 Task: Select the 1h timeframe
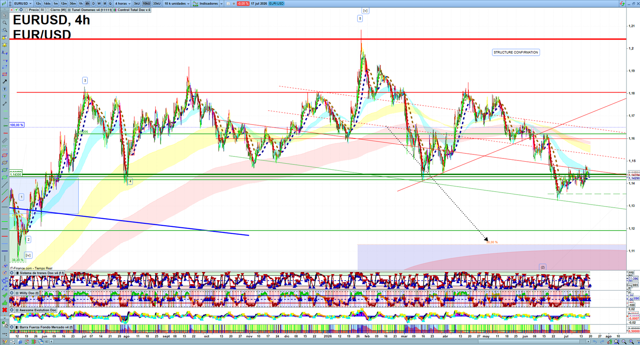(x=81, y=3)
